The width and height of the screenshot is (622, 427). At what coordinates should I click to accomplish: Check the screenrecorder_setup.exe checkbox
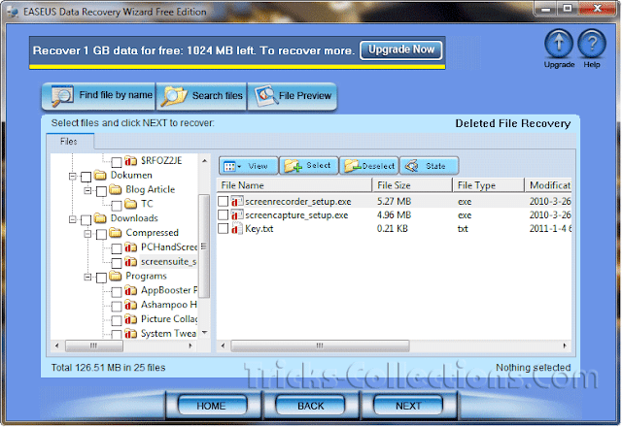223,201
